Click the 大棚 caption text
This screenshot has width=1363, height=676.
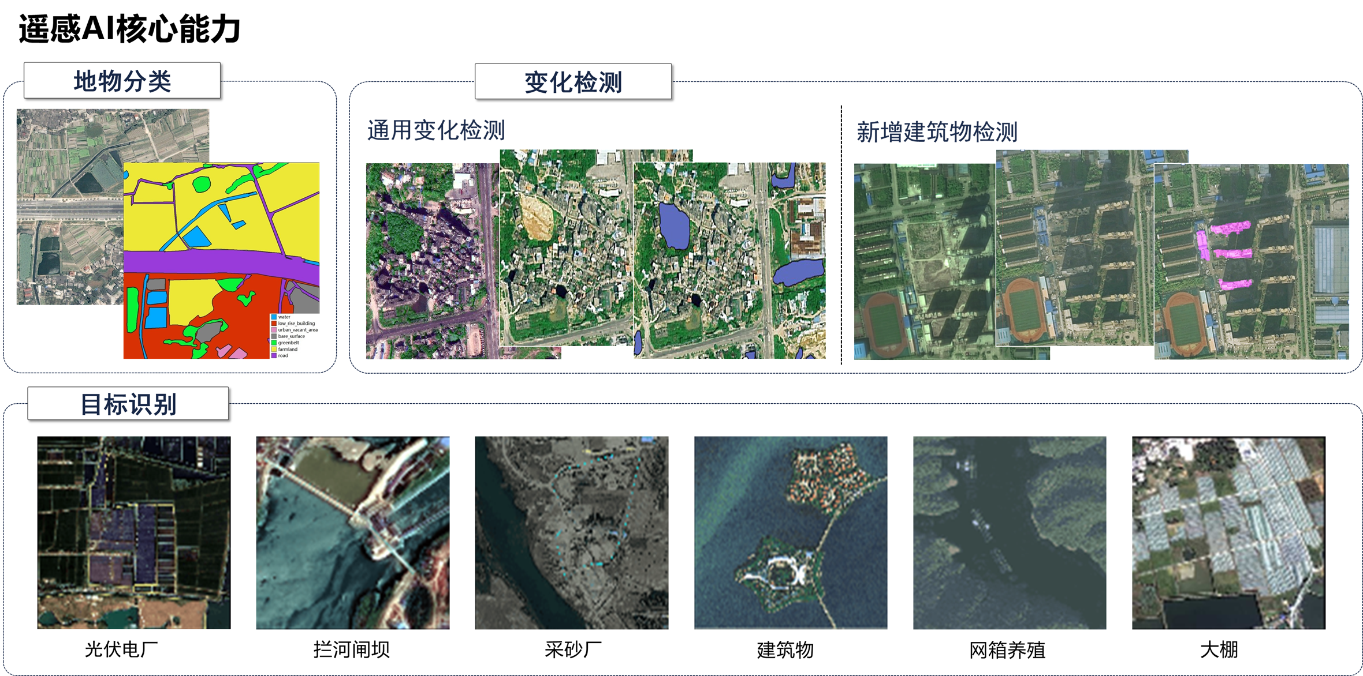[1219, 650]
